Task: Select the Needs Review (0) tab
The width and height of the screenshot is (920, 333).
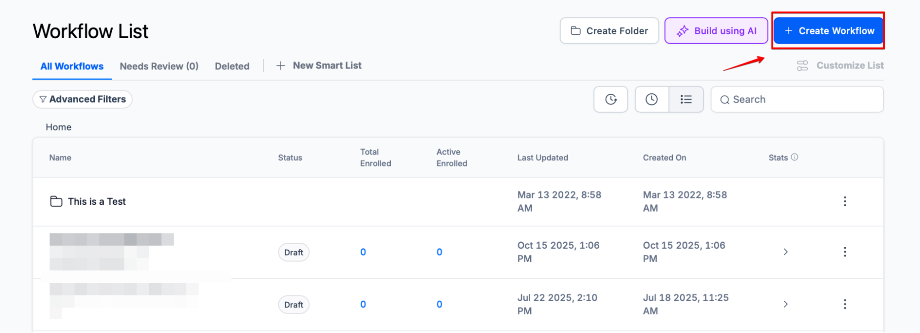Action: (159, 66)
